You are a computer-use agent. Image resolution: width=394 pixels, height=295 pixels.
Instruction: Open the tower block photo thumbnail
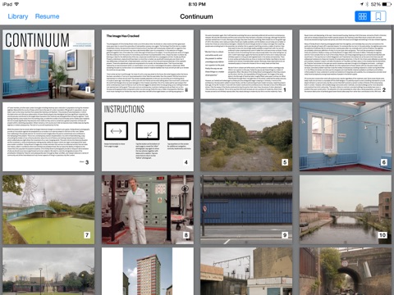point(148,271)
